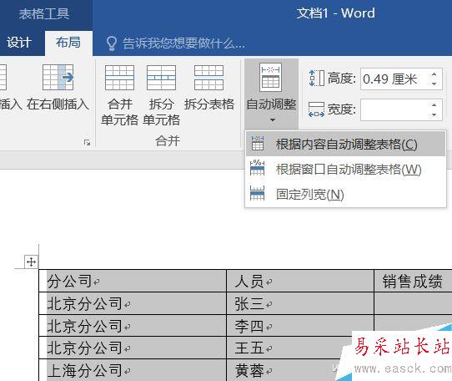Click the 拆分表格 label

pos(209,104)
